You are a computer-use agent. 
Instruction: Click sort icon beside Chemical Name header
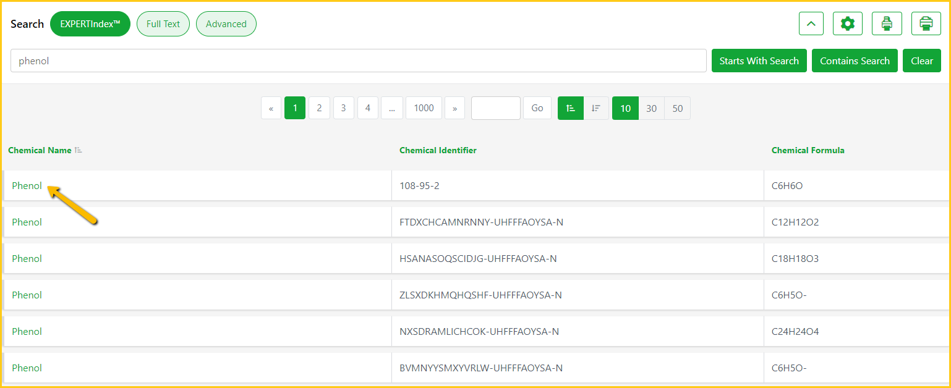coord(79,150)
